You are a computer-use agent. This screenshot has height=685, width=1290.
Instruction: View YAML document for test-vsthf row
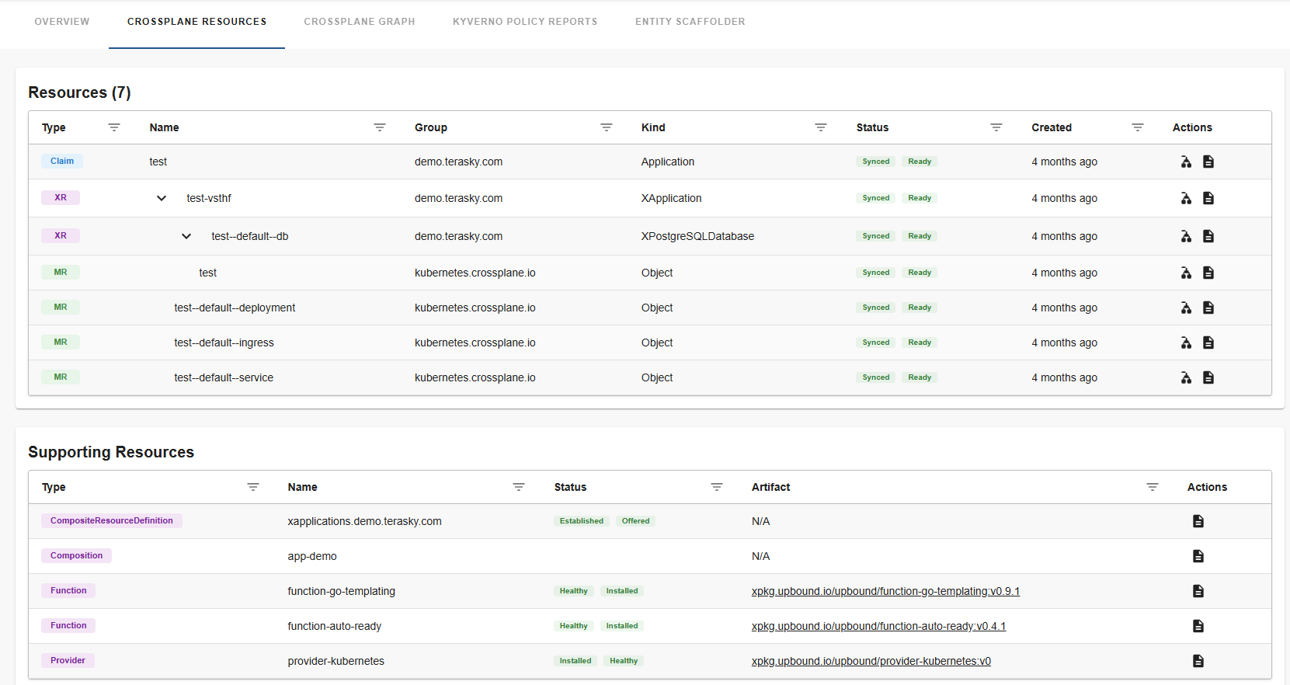coord(1208,198)
